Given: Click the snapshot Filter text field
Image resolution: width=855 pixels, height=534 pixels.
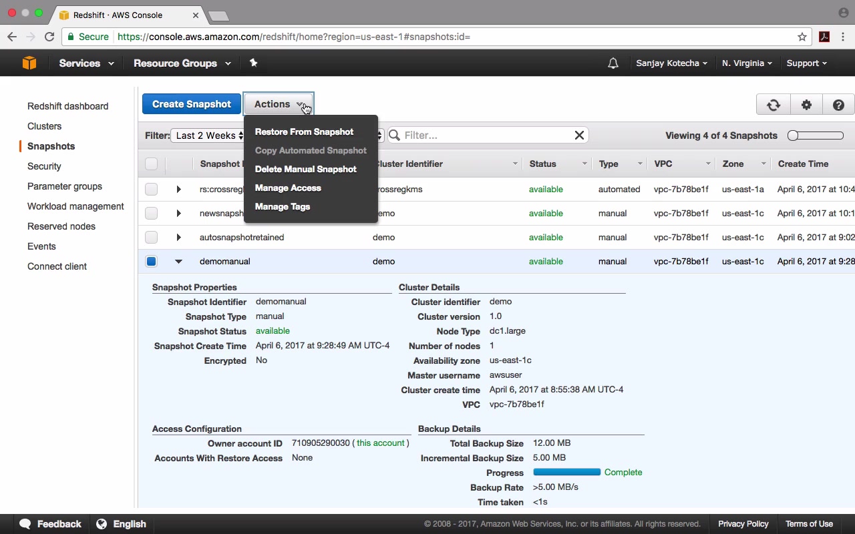Looking at the screenshot, I should tap(488, 136).
